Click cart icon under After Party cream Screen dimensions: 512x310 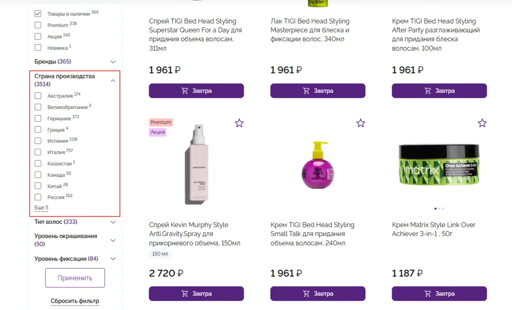428,91
